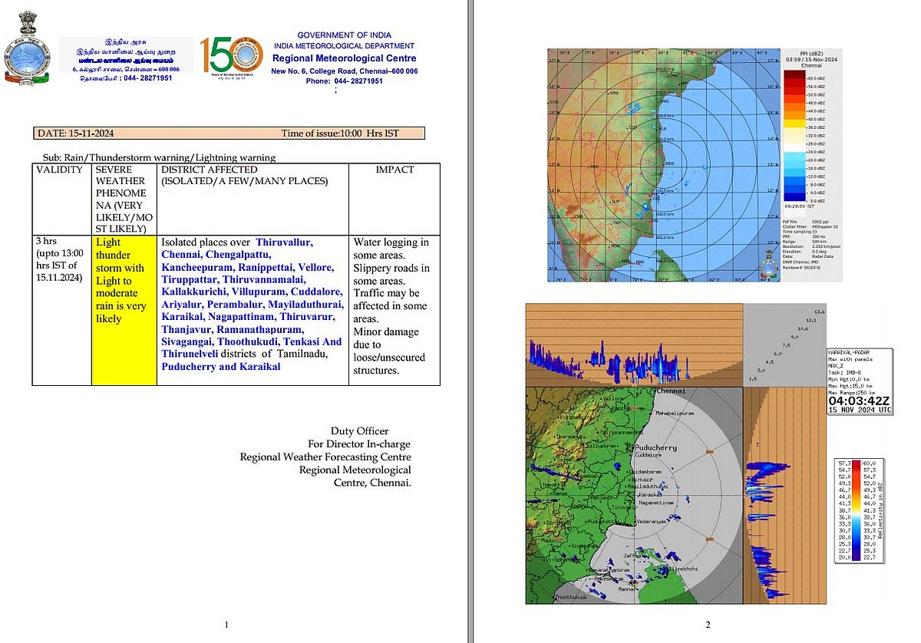Click the Karaikal radar map image
Image resolution: width=921 pixels, height=643 pixels.
pyautogui.click(x=633, y=495)
